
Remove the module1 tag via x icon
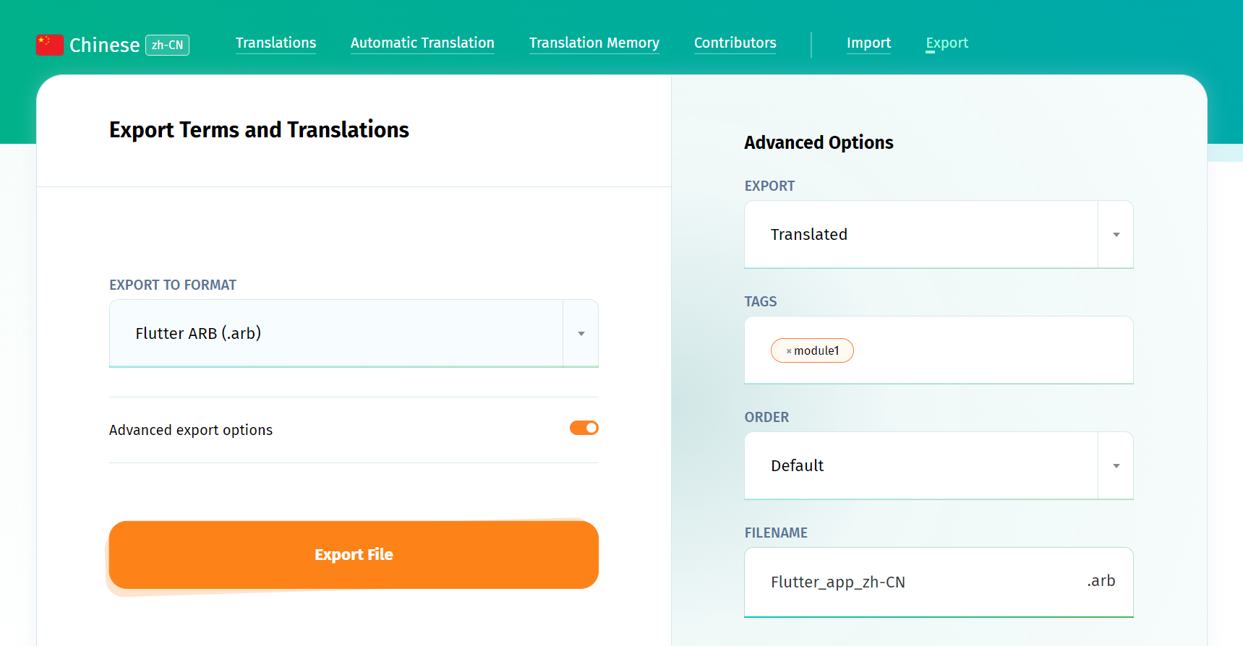click(x=789, y=351)
